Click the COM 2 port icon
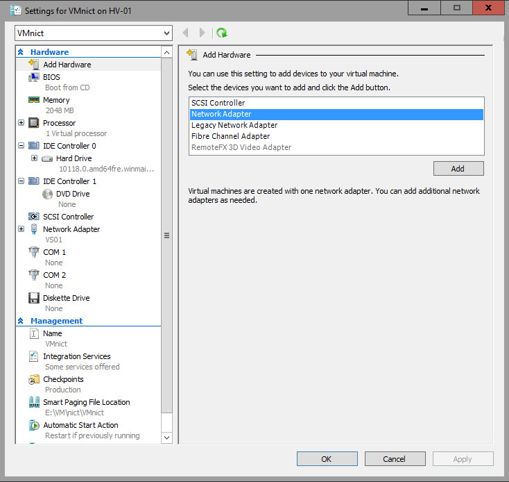Image resolution: width=509 pixels, height=482 pixels. click(x=34, y=275)
